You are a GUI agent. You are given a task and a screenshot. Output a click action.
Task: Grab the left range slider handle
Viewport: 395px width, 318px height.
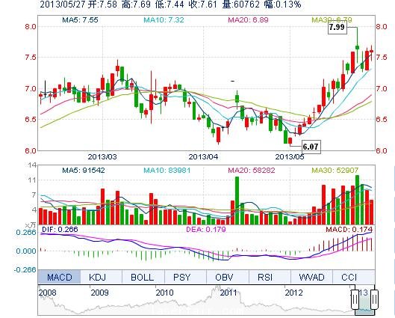(x=355, y=299)
